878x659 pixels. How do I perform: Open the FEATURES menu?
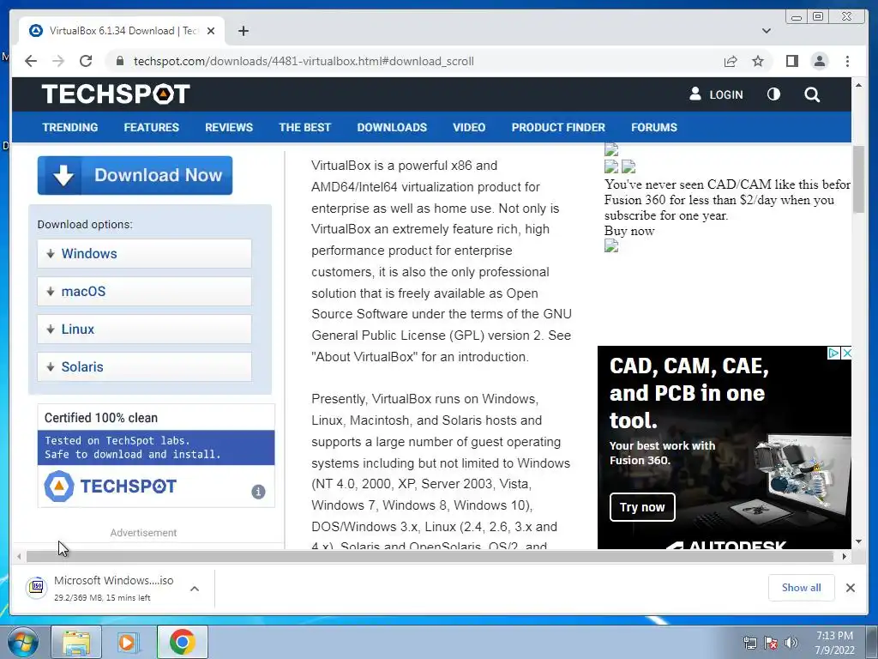pyautogui.click(x=151, y=127)
